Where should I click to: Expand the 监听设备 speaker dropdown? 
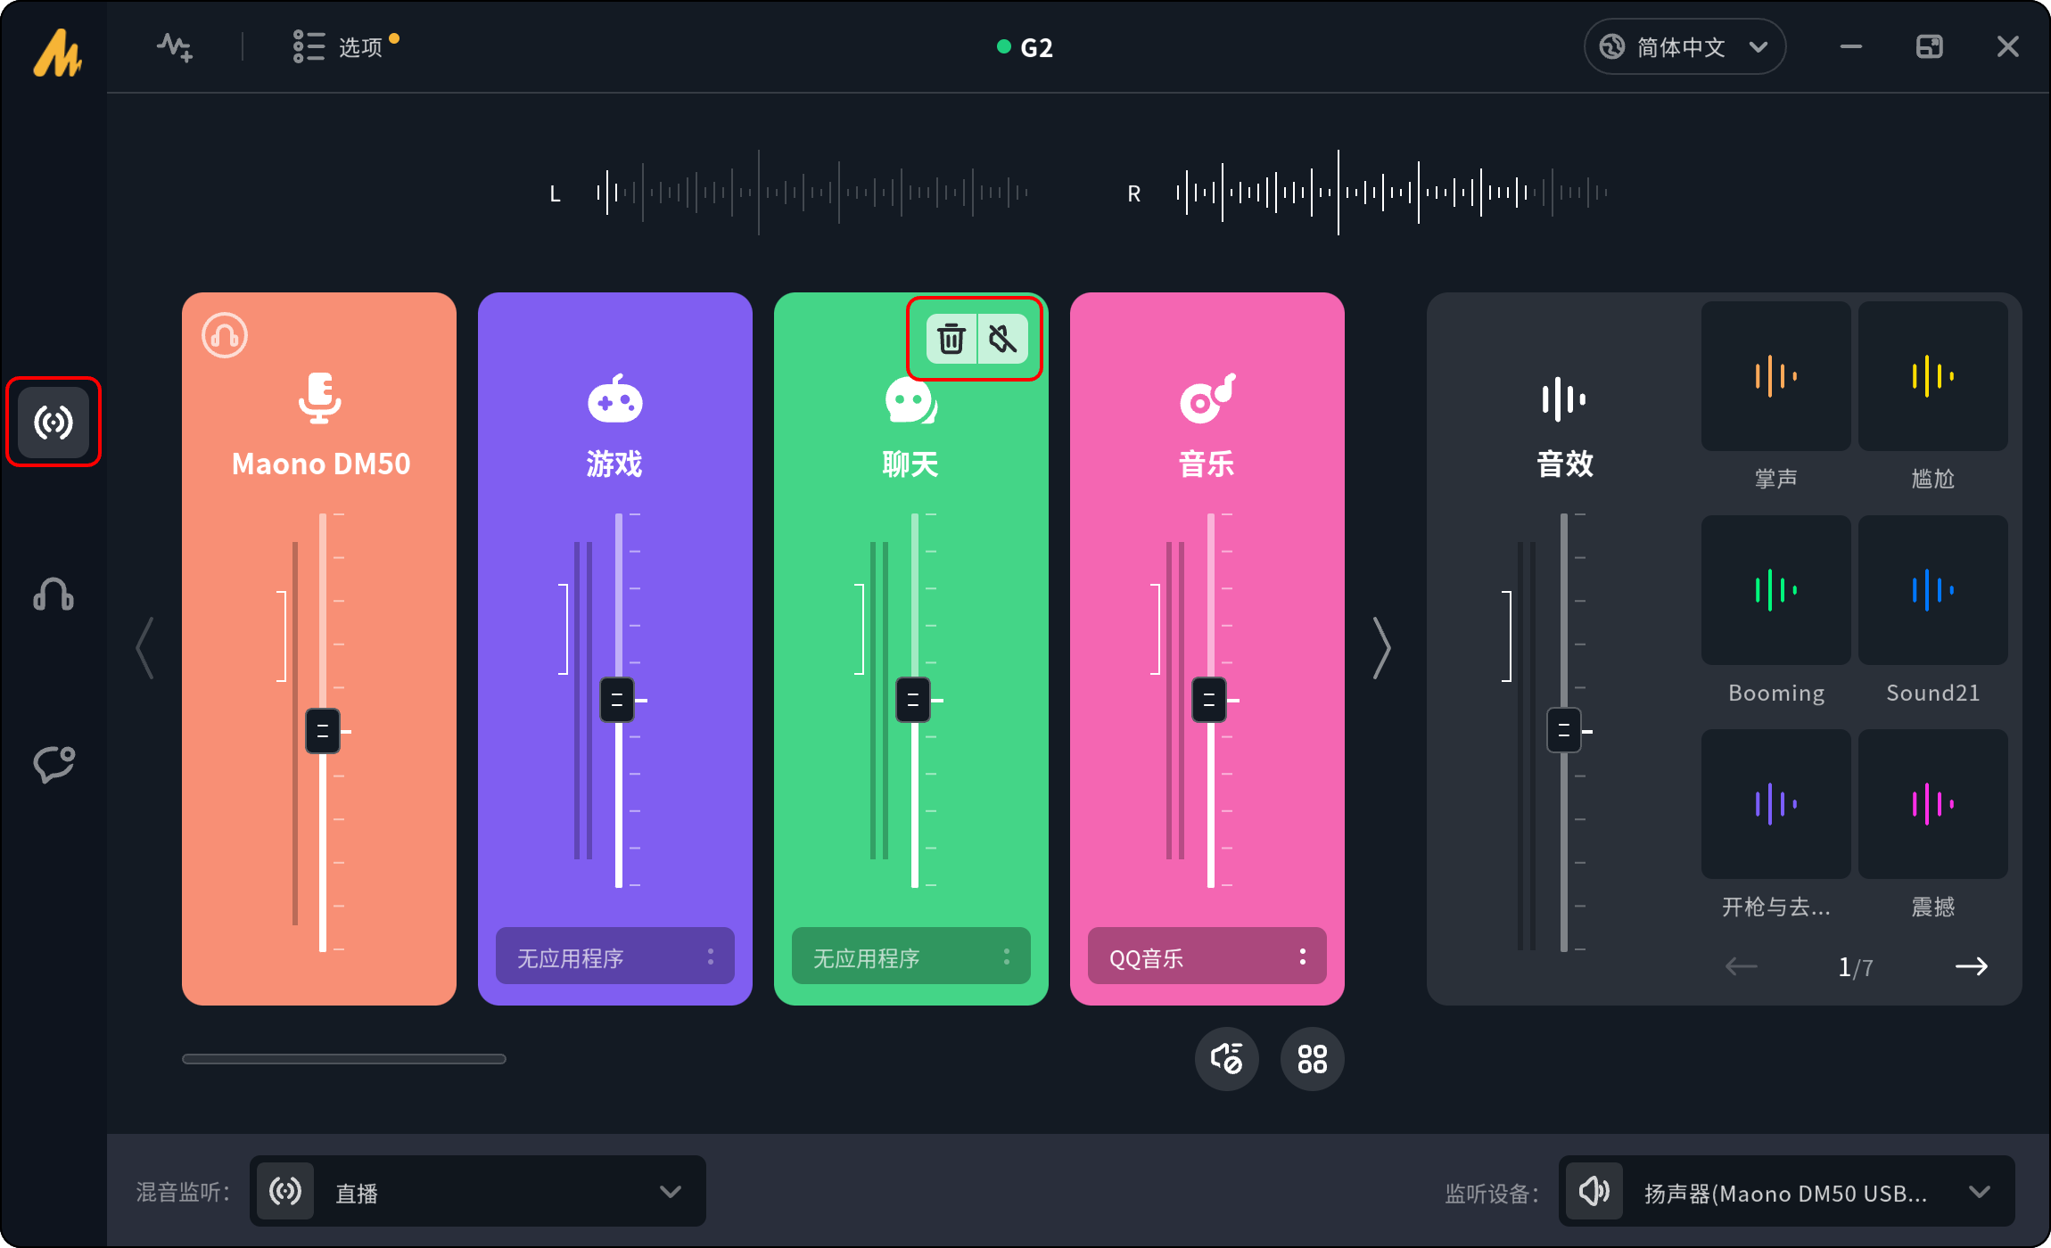point(1786,1192)
